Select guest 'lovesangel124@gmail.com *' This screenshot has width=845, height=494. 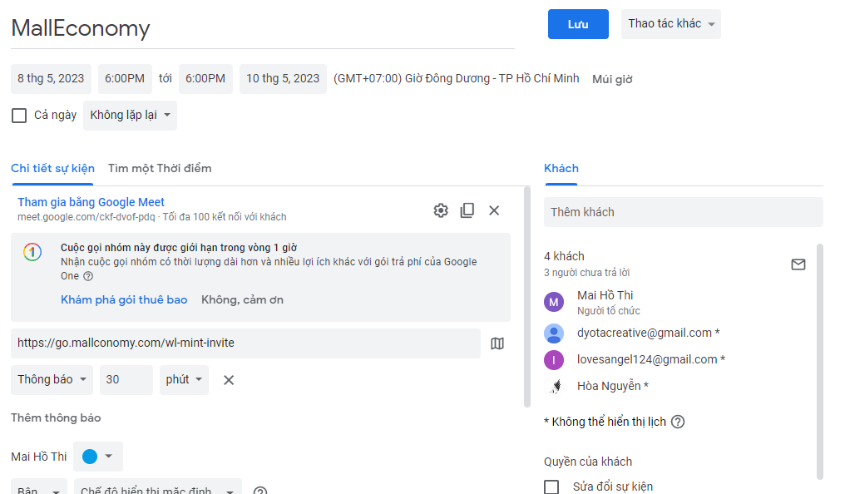click(651, 360)
